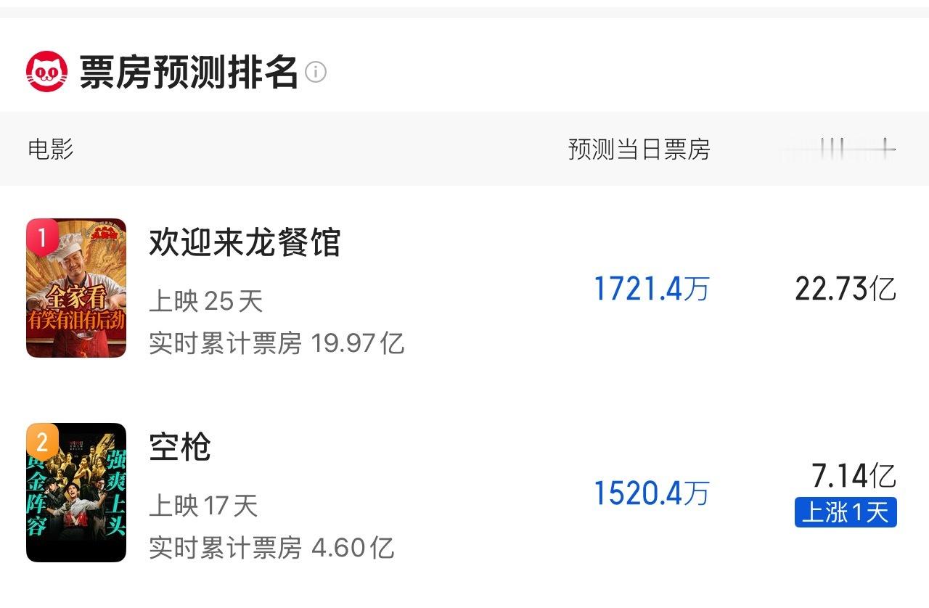The image size is (929, 608).
Task: Tap the Maoyan cat logo icon
Action: [47, 72]
